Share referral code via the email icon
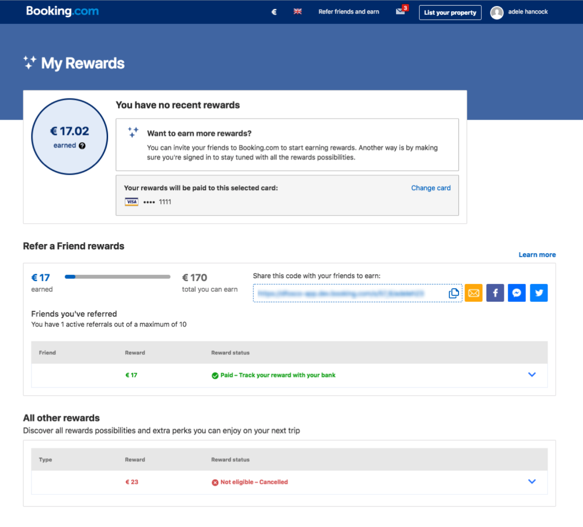 (x=473, y=293)
